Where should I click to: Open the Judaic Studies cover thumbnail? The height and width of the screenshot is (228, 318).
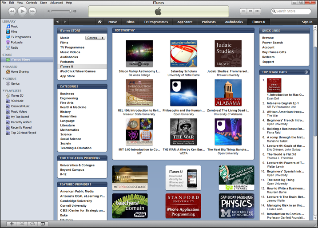tap(228, 54)
